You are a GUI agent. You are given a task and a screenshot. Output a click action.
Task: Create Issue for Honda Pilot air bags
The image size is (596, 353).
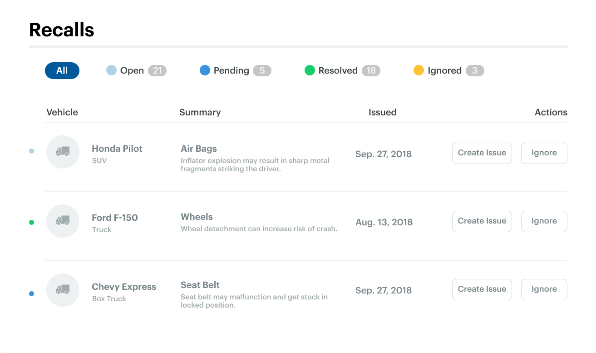click(x=482, y=153)
